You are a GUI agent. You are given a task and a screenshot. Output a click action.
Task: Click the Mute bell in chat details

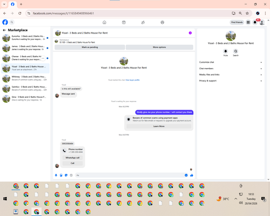click(226, 51)
